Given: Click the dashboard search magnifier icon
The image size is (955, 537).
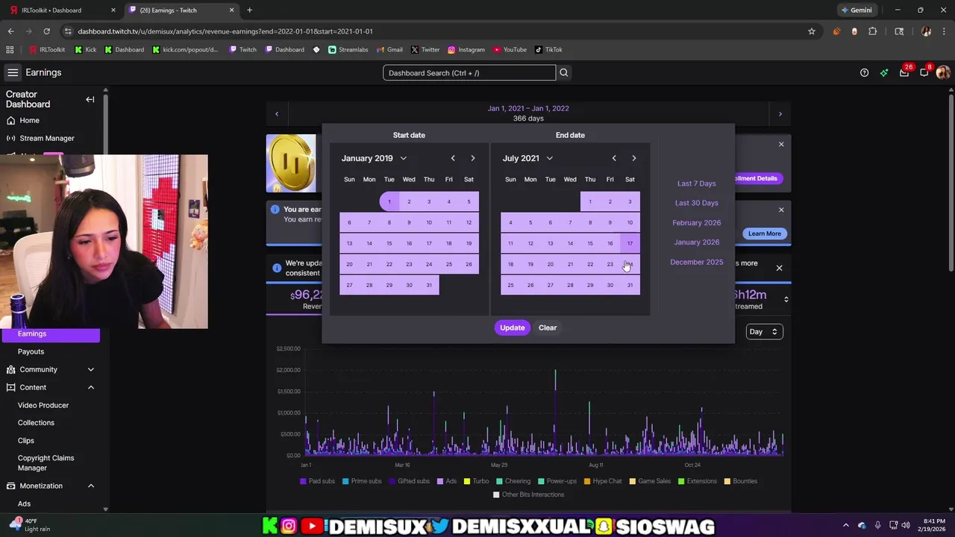Looking at the screenshot, I should click(x=564, y=72).
